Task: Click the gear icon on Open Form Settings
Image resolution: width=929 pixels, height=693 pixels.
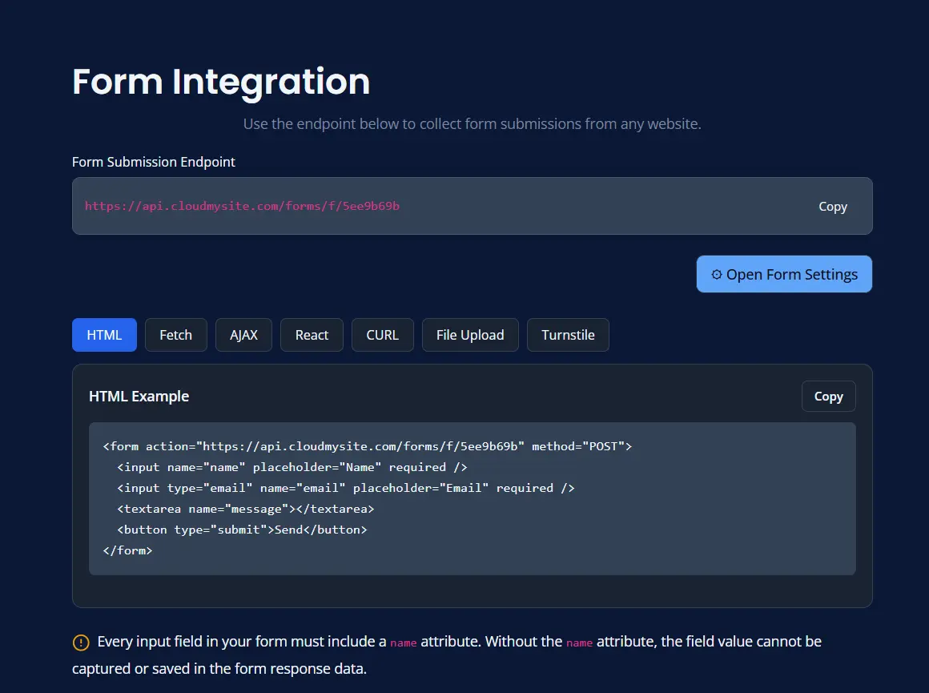Action: click(715, 274)
